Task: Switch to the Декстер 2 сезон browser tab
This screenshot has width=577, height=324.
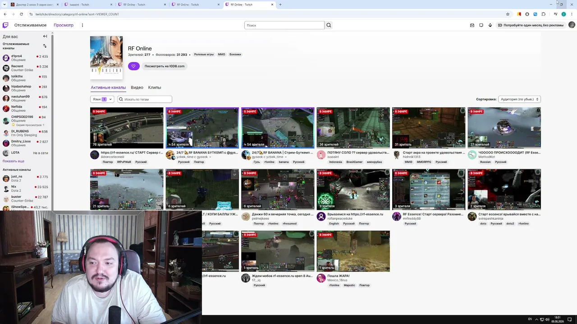Action: tap(34, 4)
